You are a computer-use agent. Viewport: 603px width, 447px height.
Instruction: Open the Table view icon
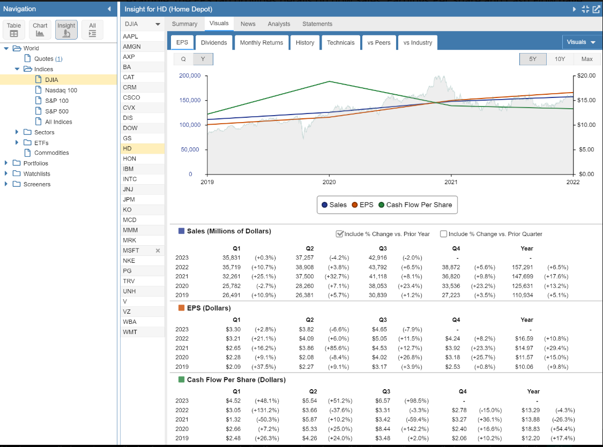click(14, 29)
